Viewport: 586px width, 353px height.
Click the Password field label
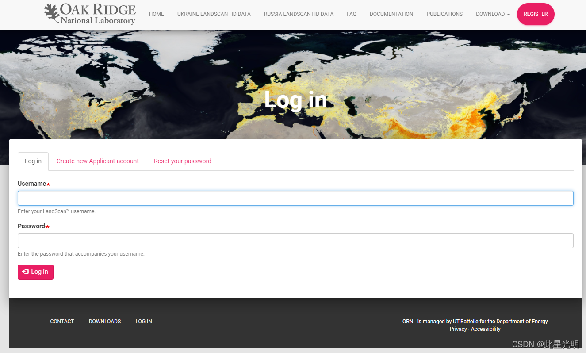[x=31, y=226]
